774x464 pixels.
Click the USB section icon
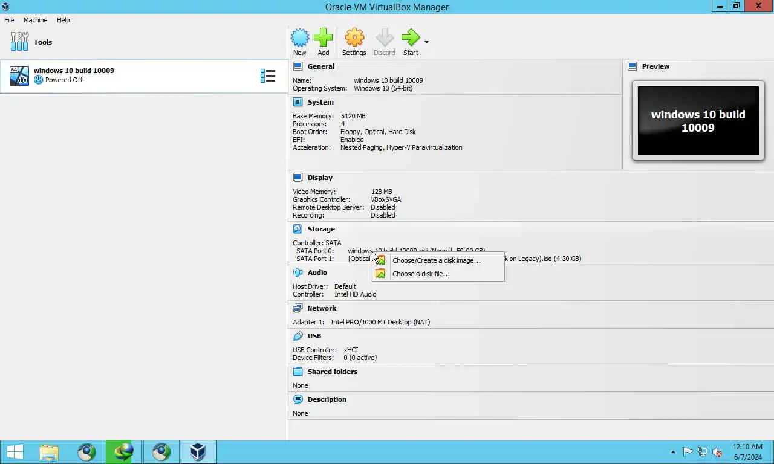298,336
